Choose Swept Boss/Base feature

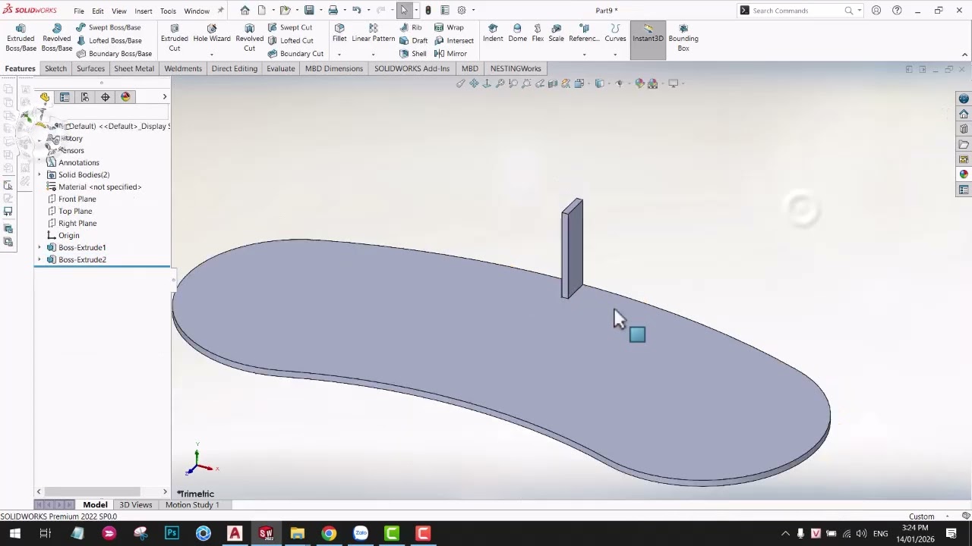pyautogui.click(x=108, y=27)
